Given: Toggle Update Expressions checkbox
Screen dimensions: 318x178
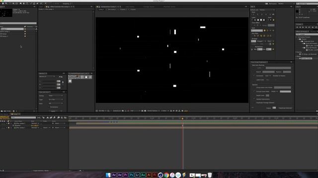Looking at the screenshot, I should tap(254, 99).
